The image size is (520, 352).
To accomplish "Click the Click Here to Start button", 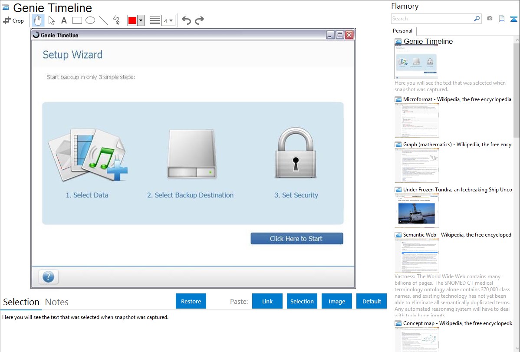I will pyautogui.click(x=297, y=239).
